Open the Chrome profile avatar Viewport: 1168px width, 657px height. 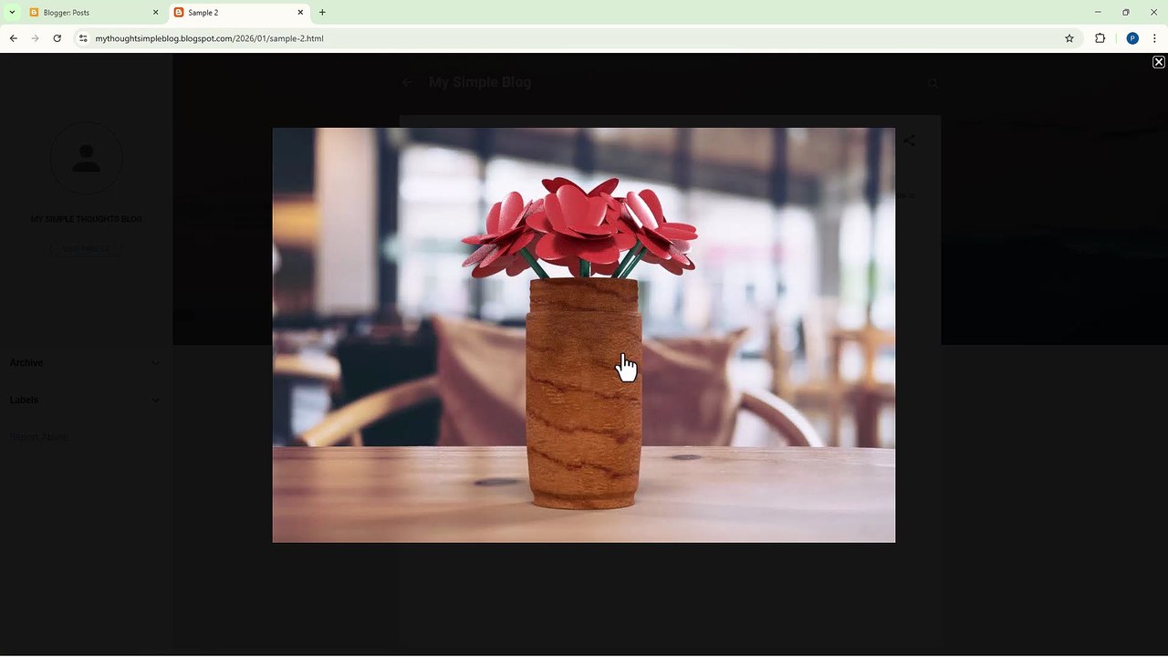(1132, 38)
